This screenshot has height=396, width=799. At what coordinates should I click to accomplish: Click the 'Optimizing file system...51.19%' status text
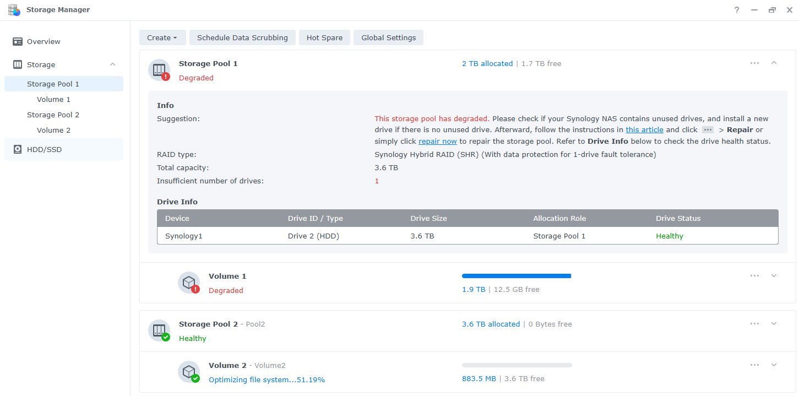[x=267, y=379]
